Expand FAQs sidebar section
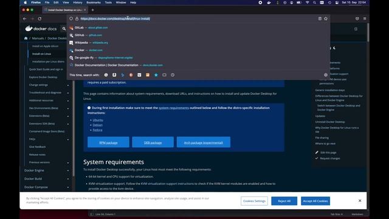389x219 pixels. point(68,139)
